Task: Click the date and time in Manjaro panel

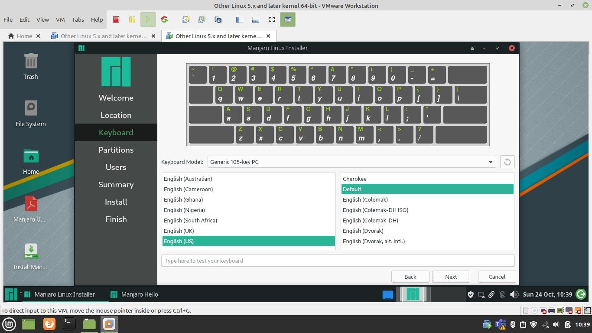Action: click(547, 294)
